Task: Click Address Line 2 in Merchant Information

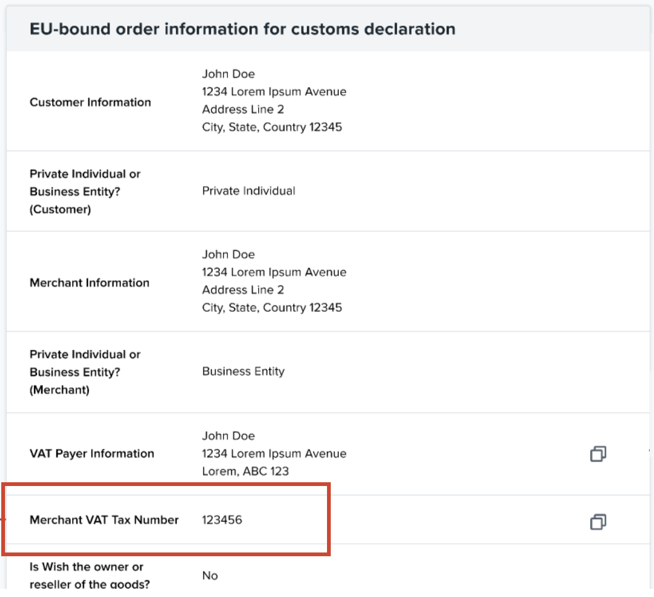Action: pyautogui.click(x=242, y=290)
